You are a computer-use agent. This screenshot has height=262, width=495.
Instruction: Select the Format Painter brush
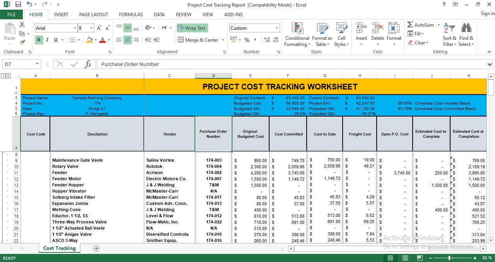[x=22, y=42]
